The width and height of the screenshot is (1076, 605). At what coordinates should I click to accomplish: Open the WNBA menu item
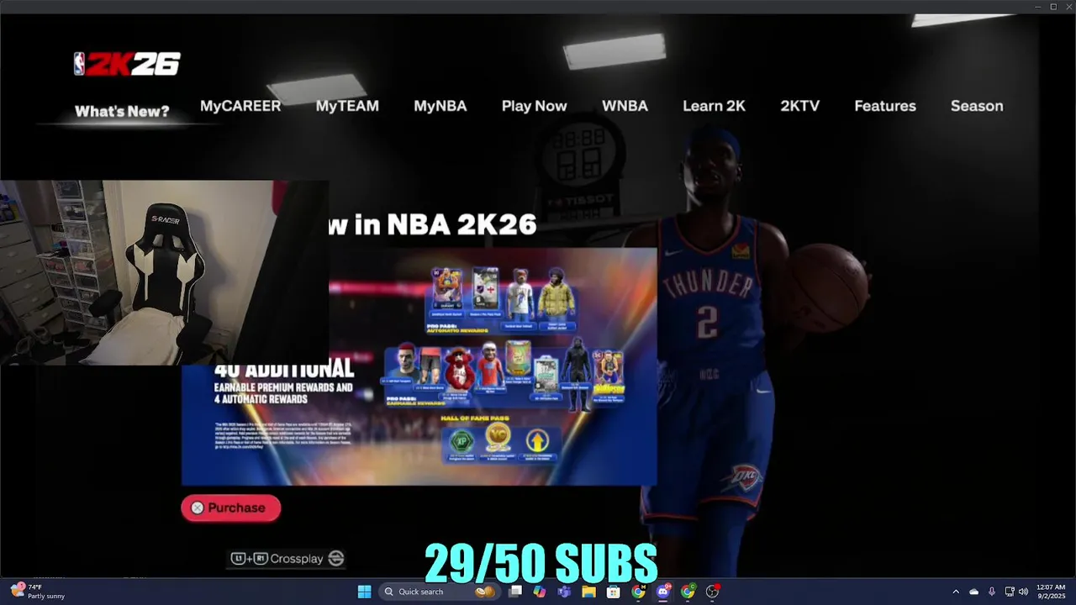pos(625,106)
